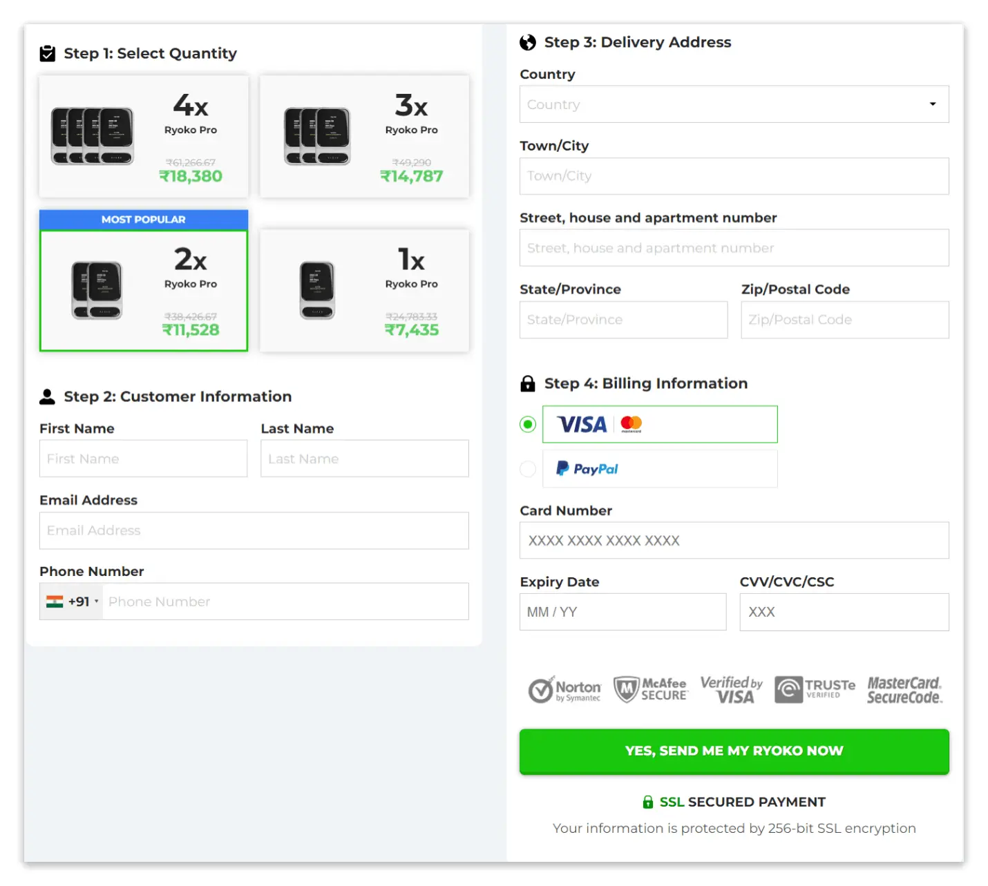Click the 256-bit SSL encryption notice

[x=734, y=828]
